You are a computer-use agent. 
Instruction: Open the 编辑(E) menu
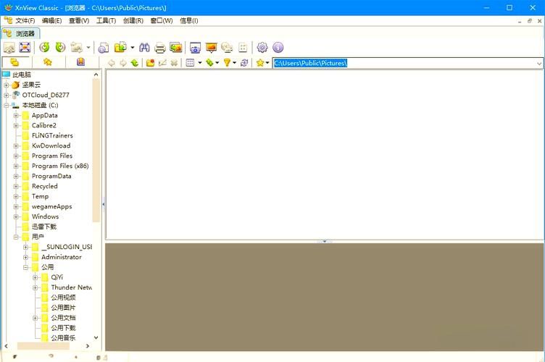51,21
